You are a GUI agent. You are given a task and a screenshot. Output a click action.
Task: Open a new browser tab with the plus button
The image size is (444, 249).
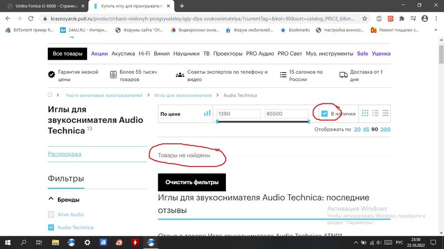tap(182, 6)
